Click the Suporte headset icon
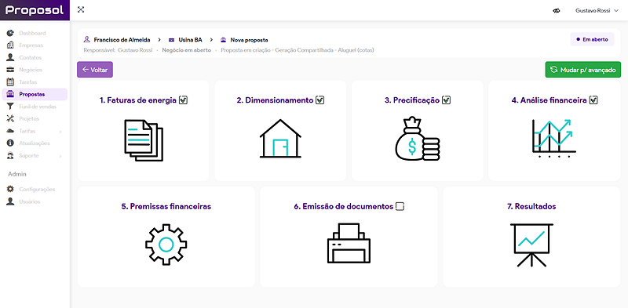 tap(11, 156)
